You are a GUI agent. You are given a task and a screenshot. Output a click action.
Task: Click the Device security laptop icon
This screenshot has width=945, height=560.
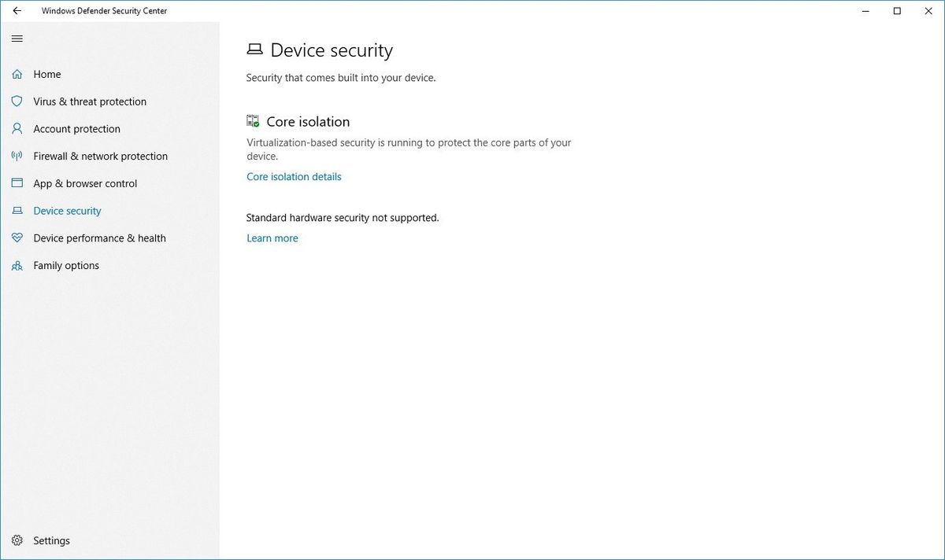point(17,211)
